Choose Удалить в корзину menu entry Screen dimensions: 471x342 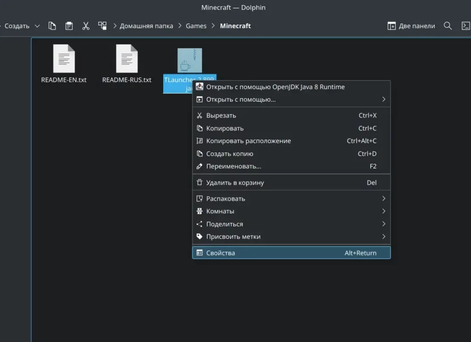(291, 182)
